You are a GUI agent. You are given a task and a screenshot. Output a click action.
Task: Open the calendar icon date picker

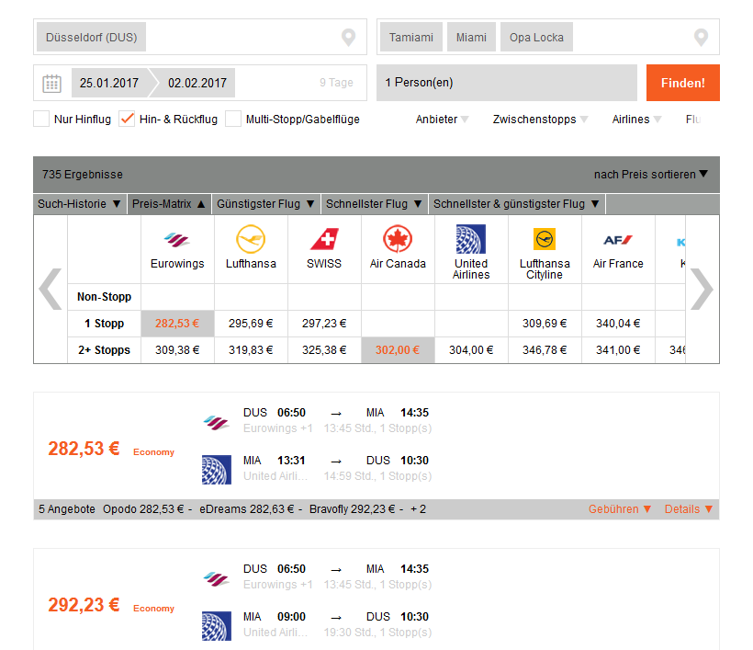51,83
